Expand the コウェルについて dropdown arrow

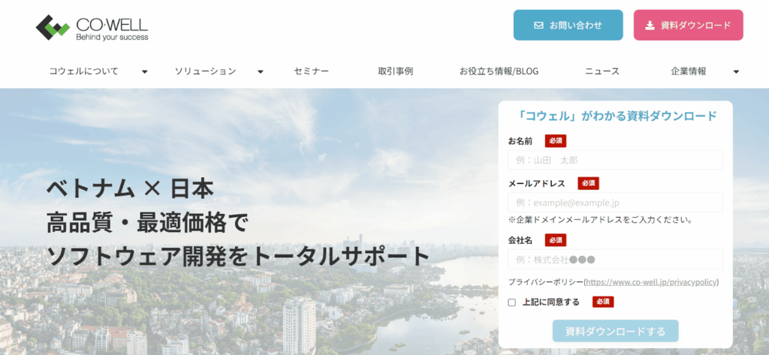[x=144, y=72]
